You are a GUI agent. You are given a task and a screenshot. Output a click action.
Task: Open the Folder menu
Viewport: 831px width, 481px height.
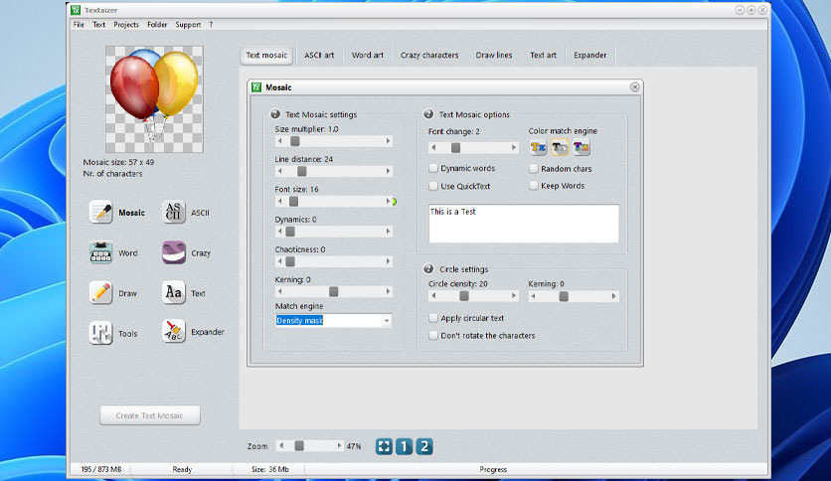[x=157, y=25]
